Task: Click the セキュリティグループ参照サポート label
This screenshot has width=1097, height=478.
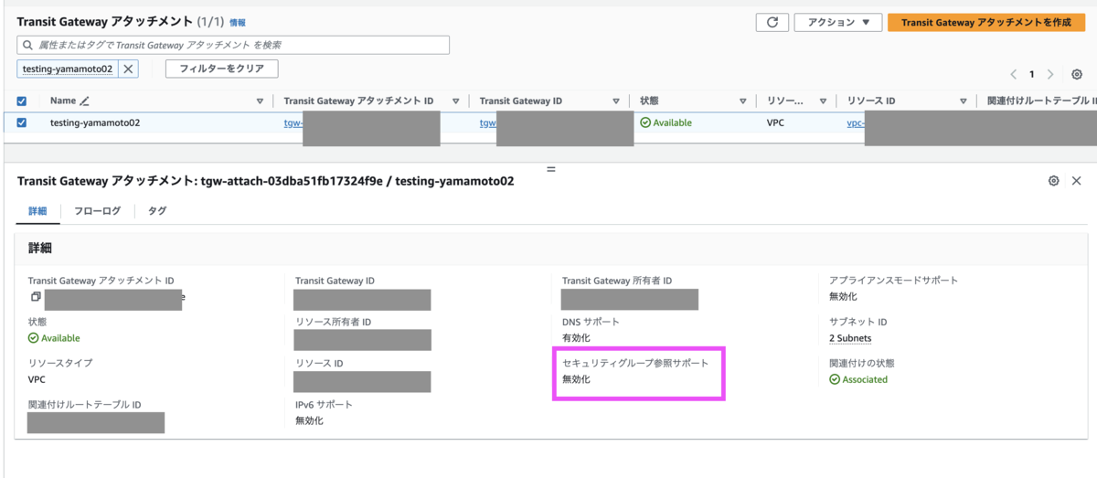Action: 635,363
